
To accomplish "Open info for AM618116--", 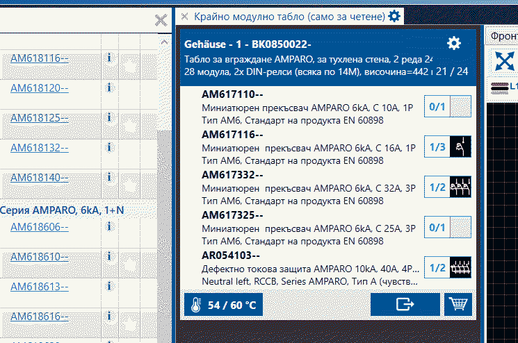I will [109, 58].
